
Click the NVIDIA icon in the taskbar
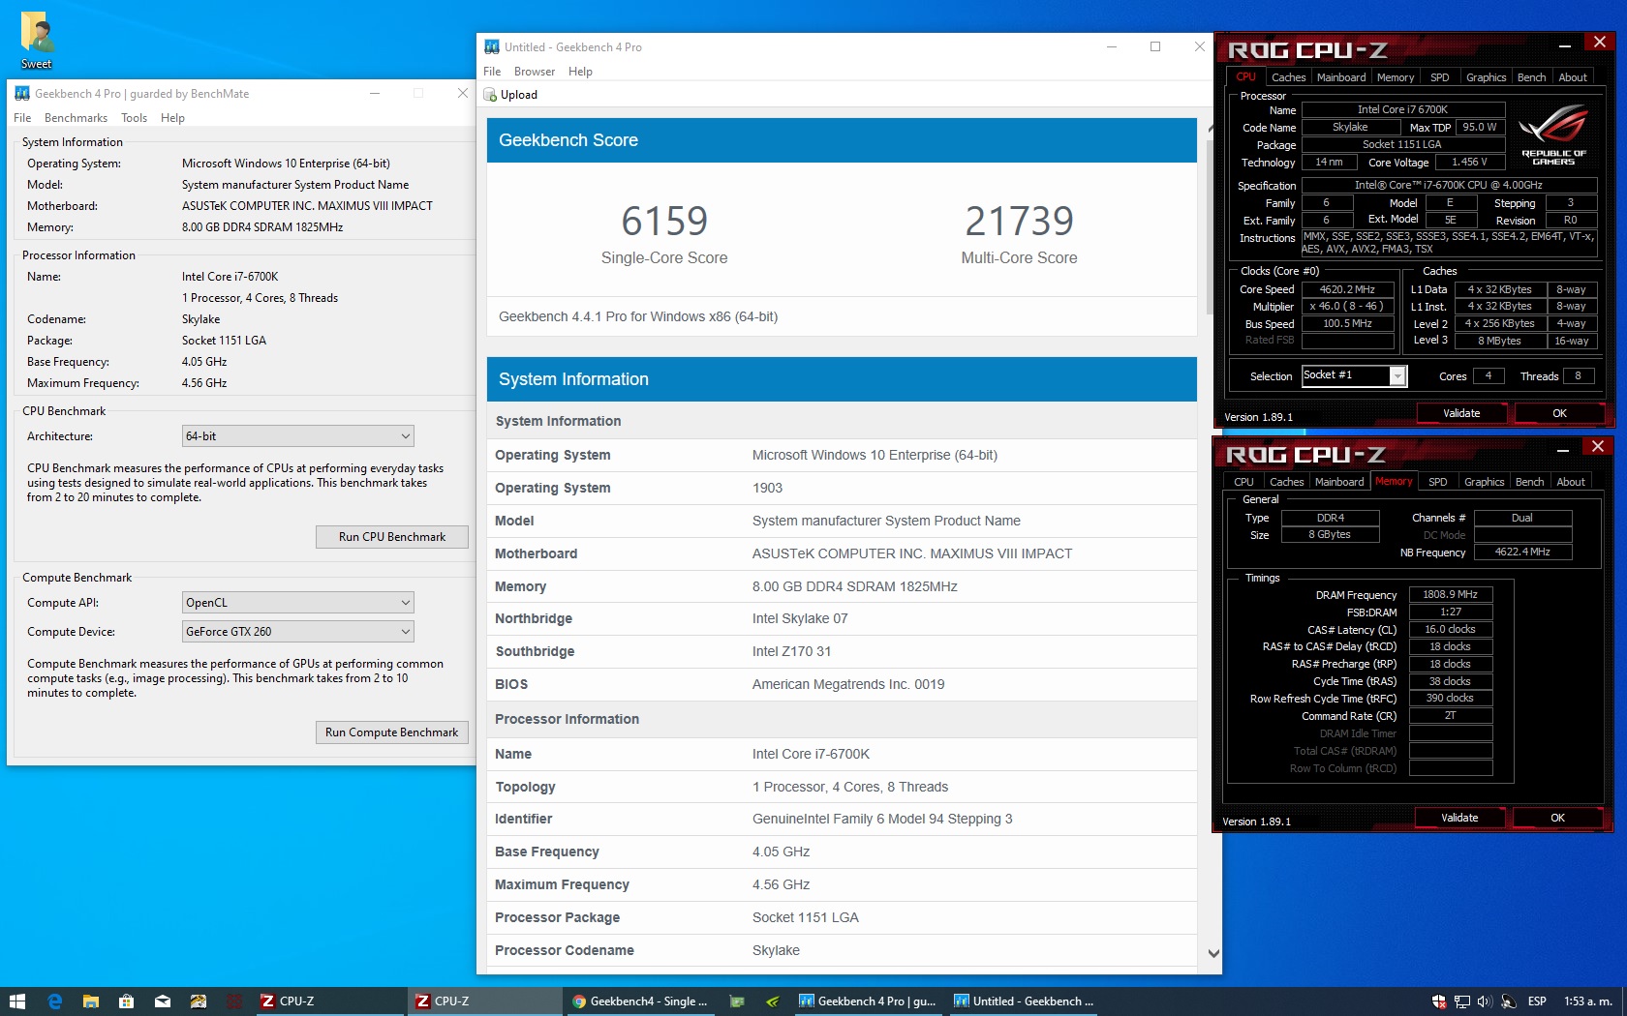tap(772, 1001)
